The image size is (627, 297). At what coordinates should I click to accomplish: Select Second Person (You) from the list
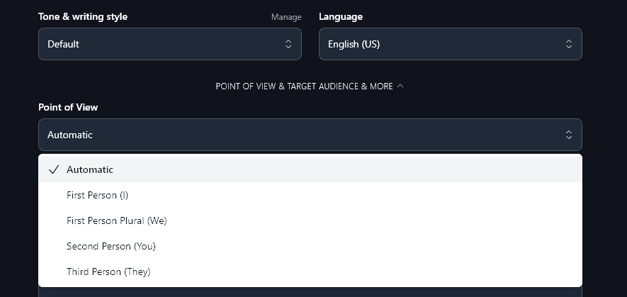pos(111,246)
